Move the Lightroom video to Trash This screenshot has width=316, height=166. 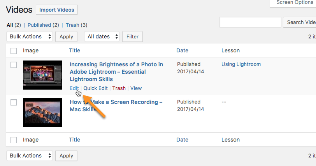[119, 88]
